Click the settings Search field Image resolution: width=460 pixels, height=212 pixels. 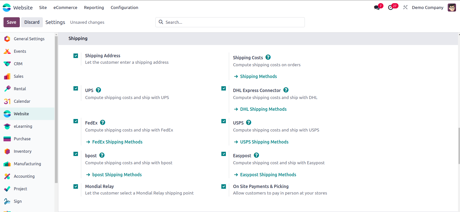point(233,22)
